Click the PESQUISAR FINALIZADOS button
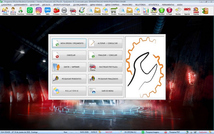This screenshot has height=134, width=214. [105, 79]
